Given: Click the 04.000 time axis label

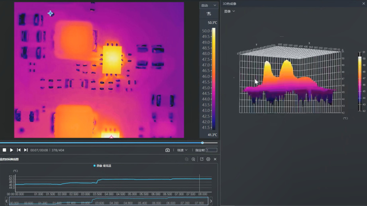Looking at the screenshot, I should [x=109, y=194].
